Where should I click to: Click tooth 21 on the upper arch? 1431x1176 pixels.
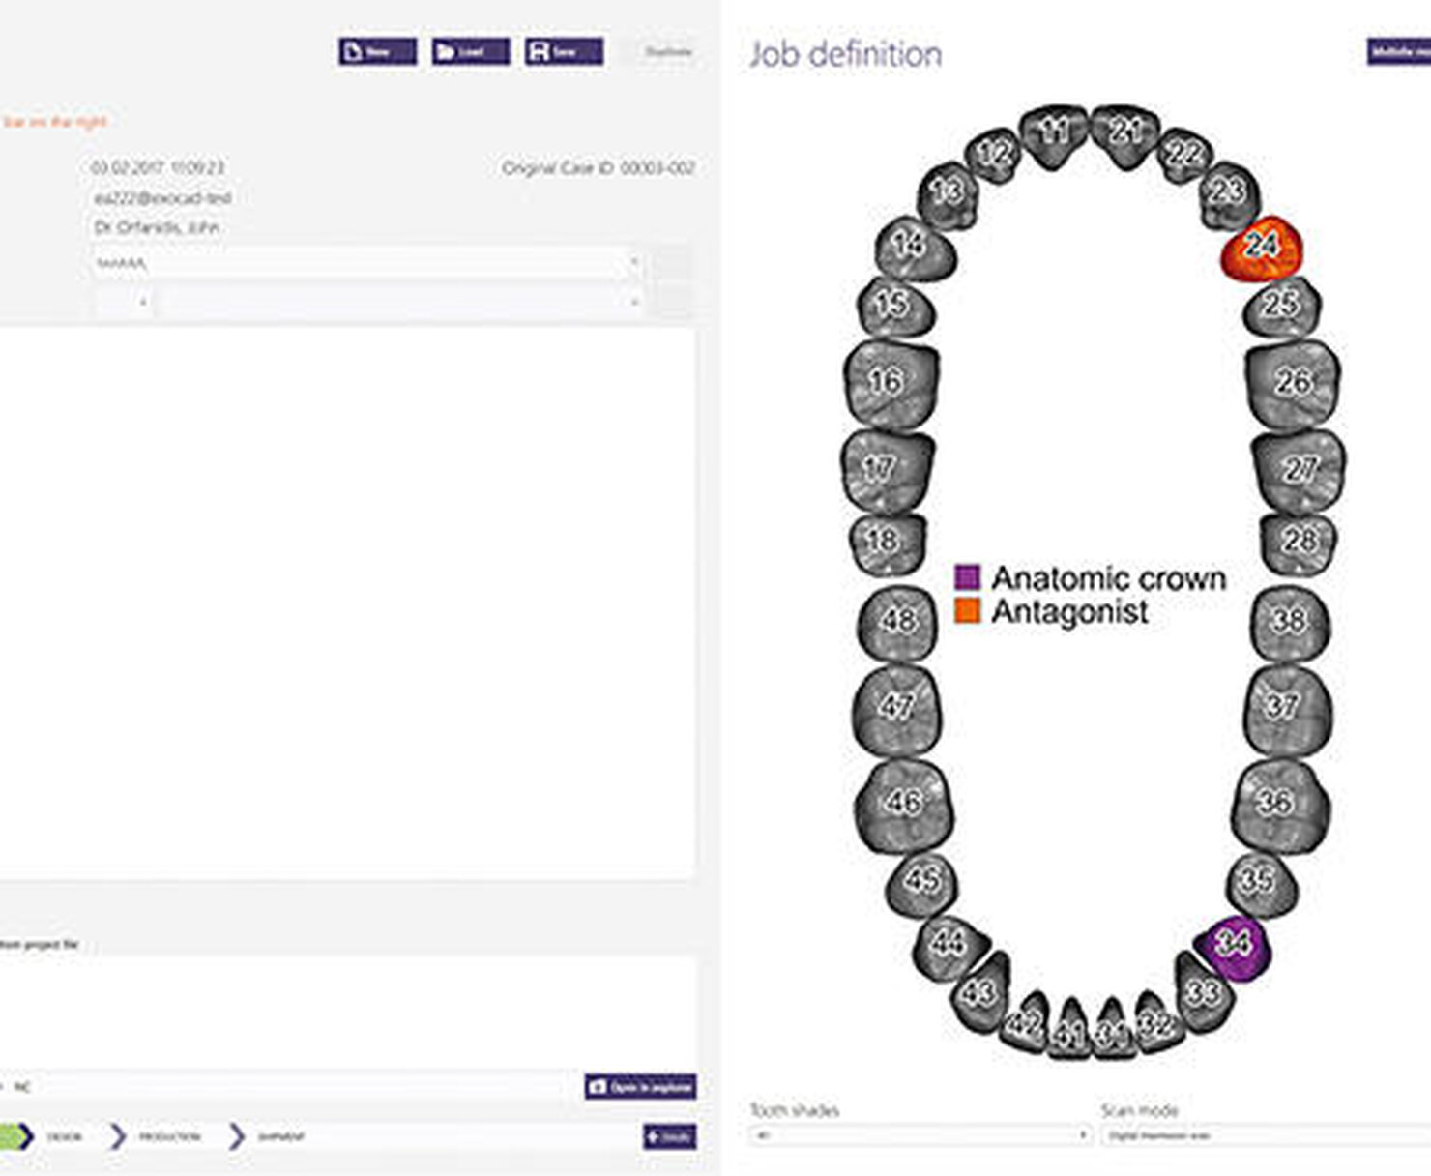click(x=1124, y=132)
